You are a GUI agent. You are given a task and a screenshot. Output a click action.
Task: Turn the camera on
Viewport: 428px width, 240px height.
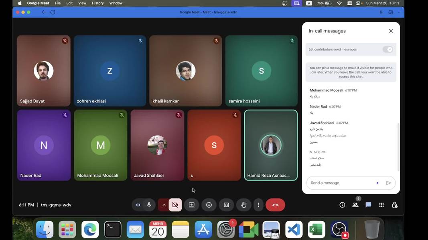point(175,205)
